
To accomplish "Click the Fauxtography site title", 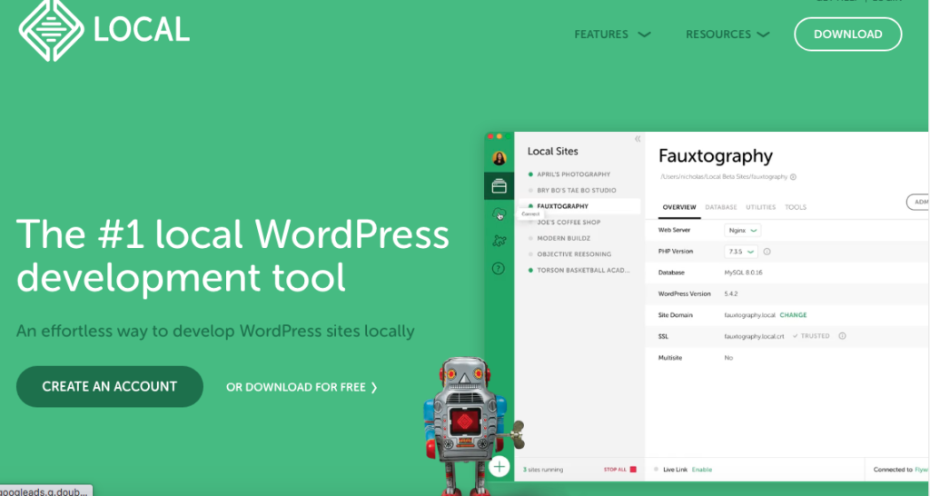I will click(x=716, y=156).
